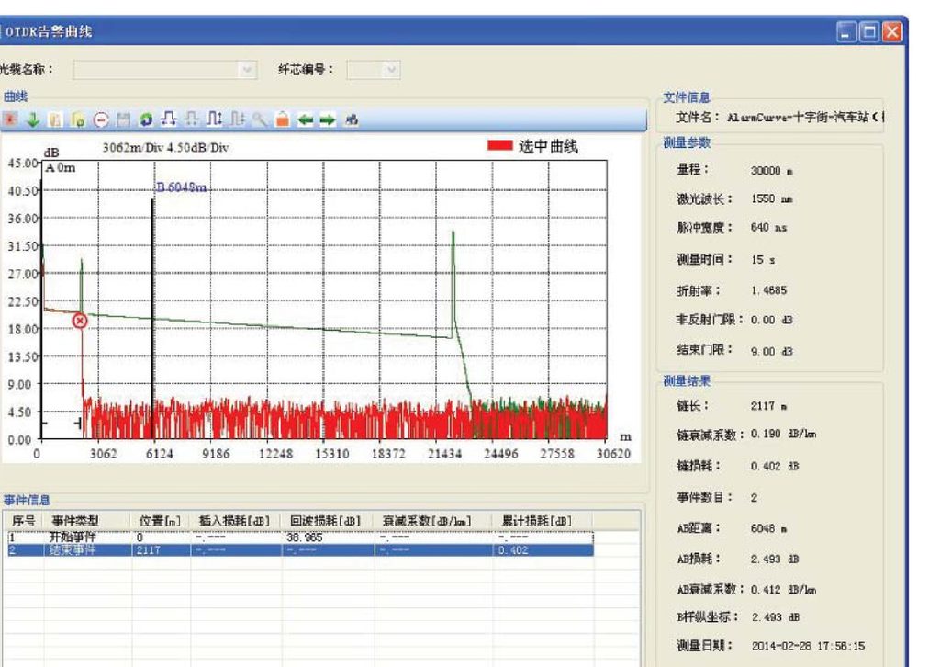Click the insertion loss [dB] column header
The image size is (940, 667).
point(236,521)
